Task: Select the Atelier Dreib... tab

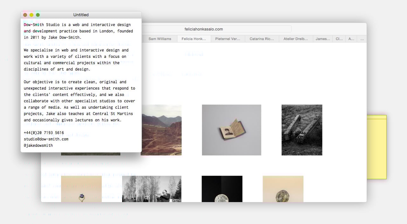Action: pos(295,38)
